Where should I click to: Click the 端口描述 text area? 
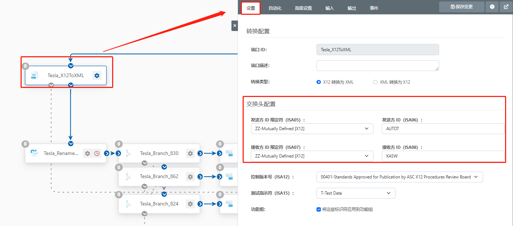(377, 66)
